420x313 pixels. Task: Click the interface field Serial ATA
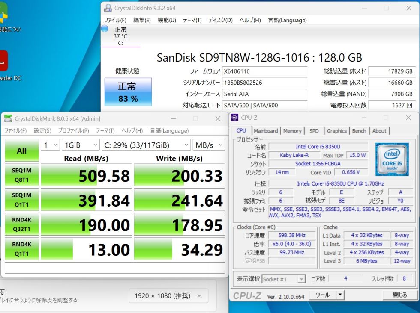pyautogui.click(x=265, y=94)
